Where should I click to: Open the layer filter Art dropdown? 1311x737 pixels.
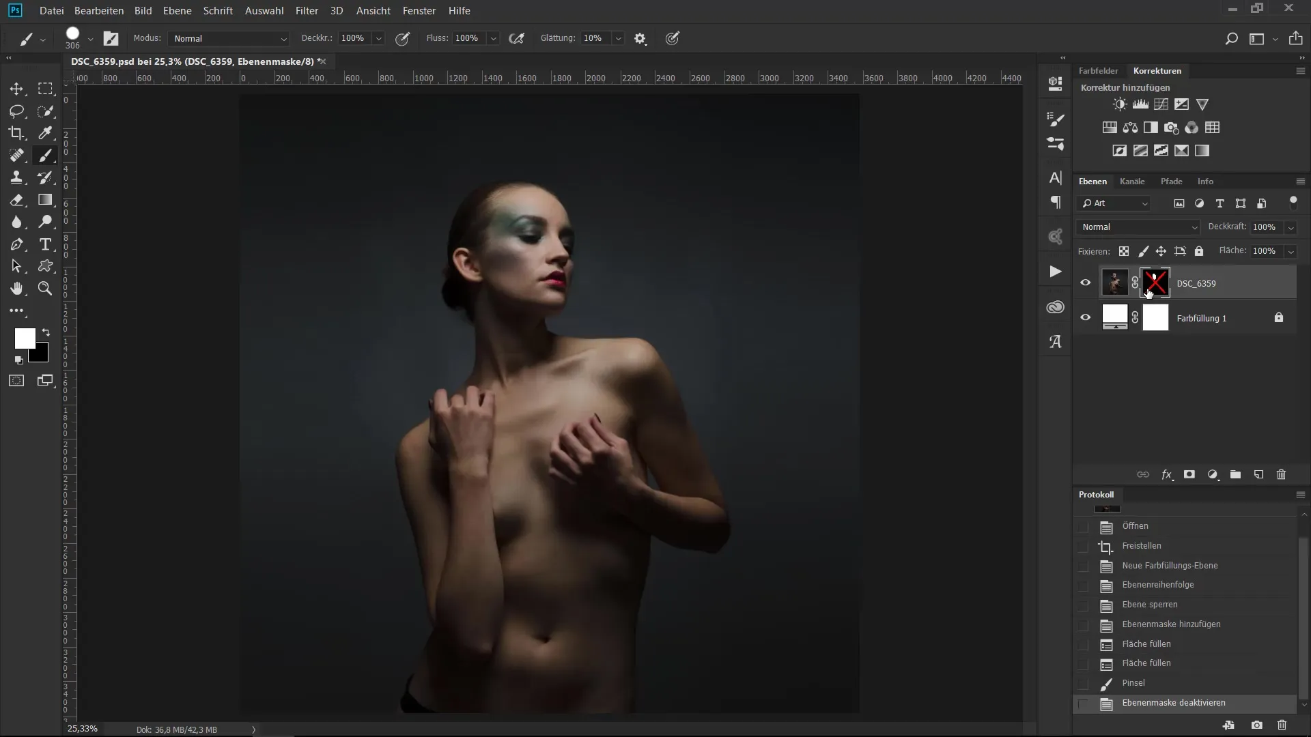(x=1115, y=203)
